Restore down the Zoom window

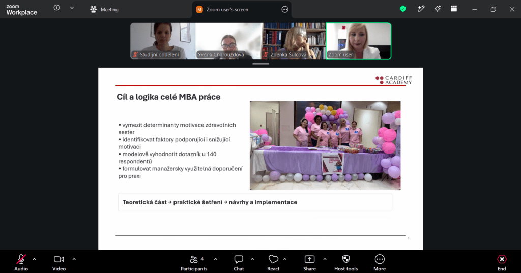click(493, 9)
